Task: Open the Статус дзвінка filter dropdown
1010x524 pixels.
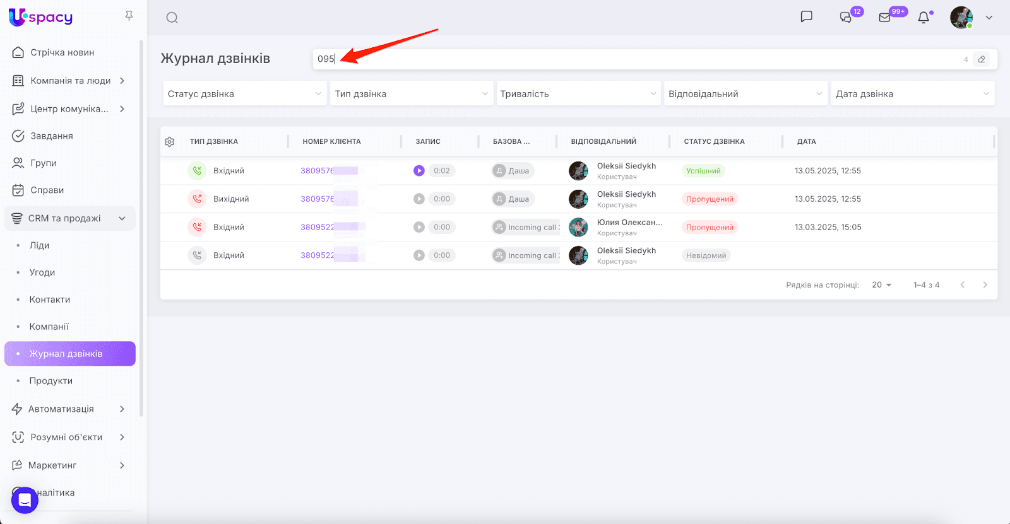Action: click(244, 94)
